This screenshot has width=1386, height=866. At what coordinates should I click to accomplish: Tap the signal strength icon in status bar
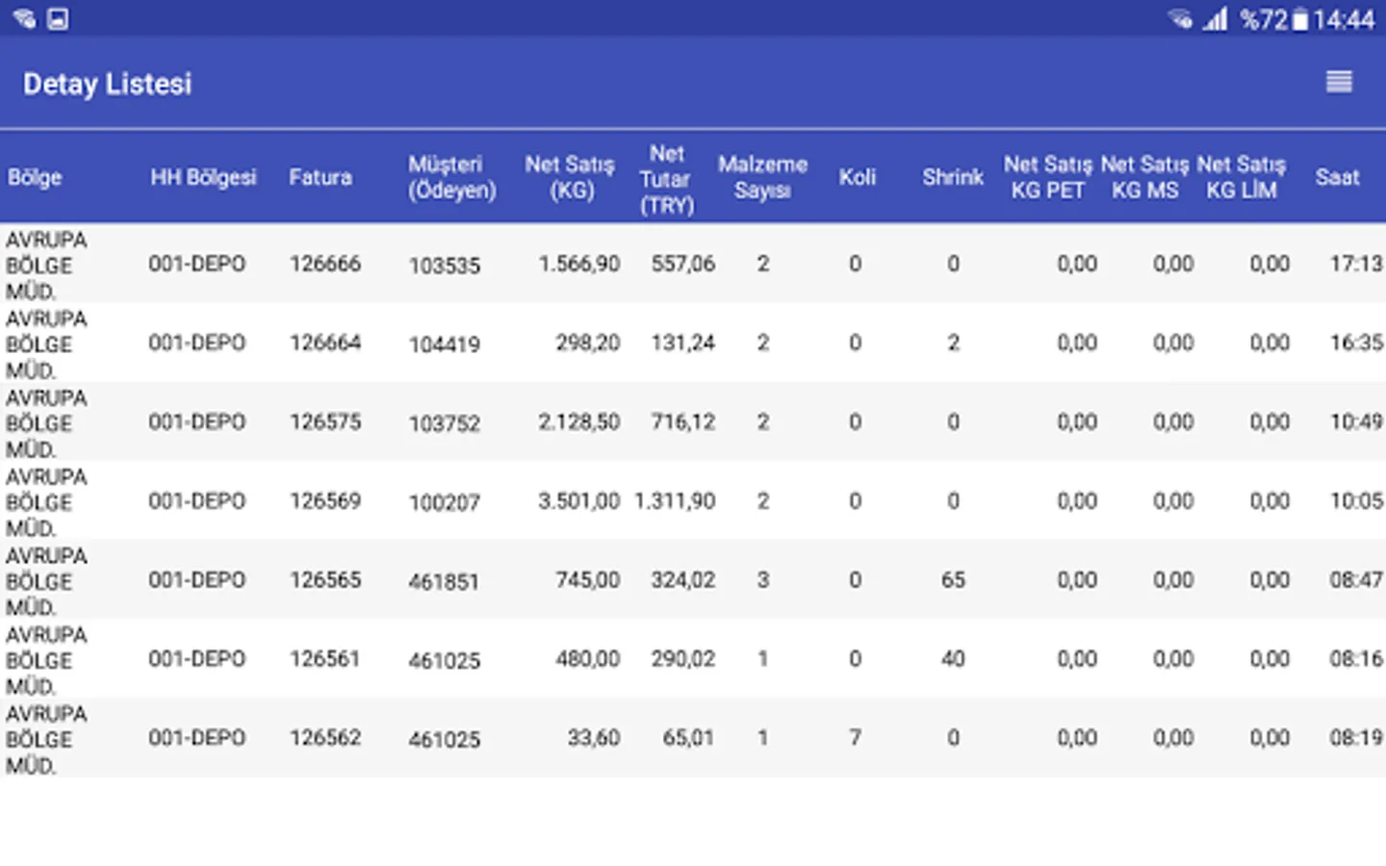pyautogui.click(x=1216, y=18)
